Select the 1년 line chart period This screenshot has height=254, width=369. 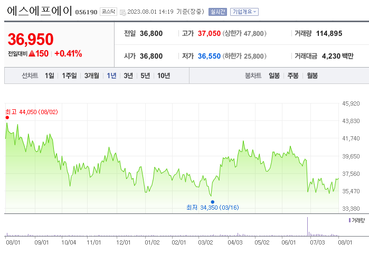(111, 76)
